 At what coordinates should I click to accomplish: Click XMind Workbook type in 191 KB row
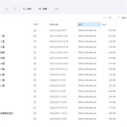click(x=87, y=102)
